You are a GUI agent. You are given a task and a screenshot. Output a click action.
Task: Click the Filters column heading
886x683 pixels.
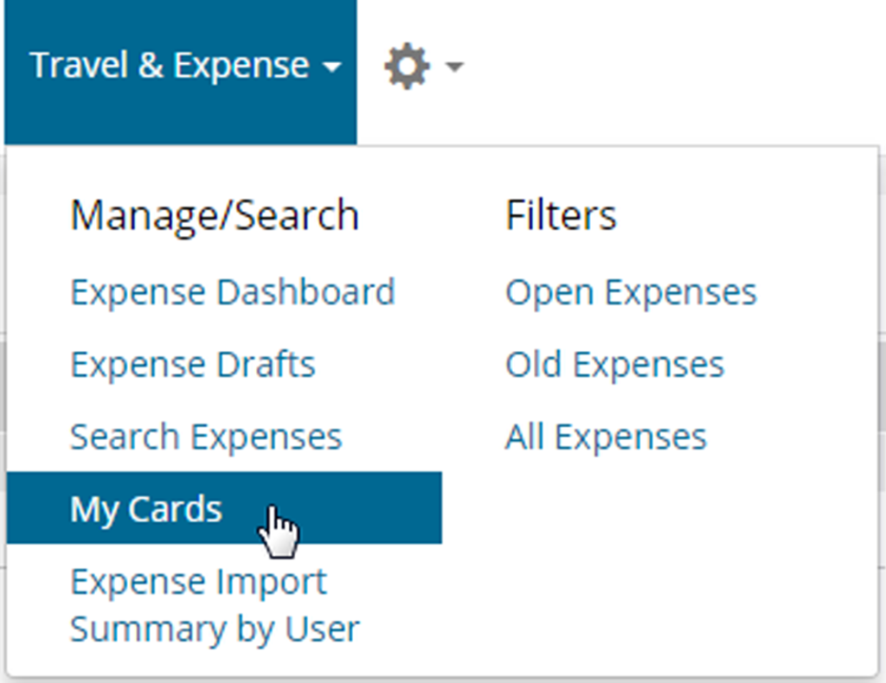[561, 215]
